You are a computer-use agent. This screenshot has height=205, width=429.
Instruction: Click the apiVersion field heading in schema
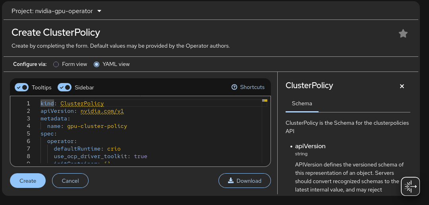(x=310, y=146)
